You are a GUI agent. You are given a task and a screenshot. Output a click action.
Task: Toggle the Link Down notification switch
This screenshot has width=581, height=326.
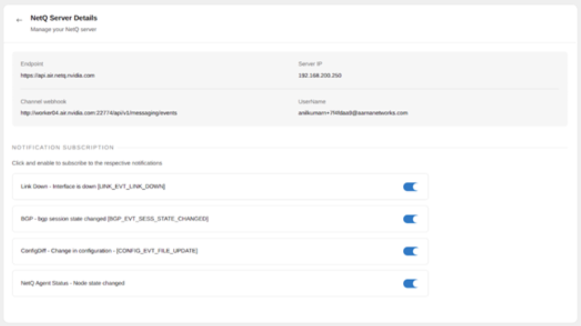tap(410, 187)
